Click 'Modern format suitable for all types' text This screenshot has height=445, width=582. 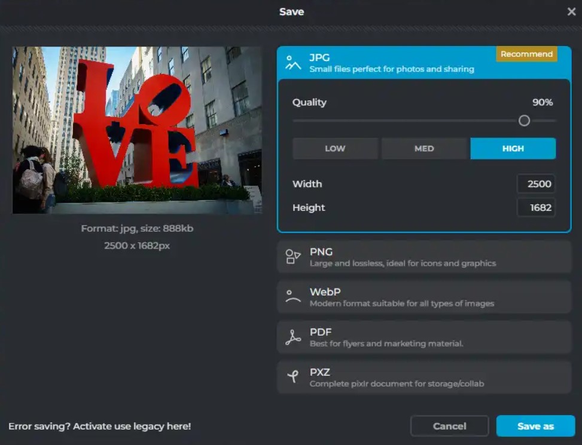(x=402, y=303)
